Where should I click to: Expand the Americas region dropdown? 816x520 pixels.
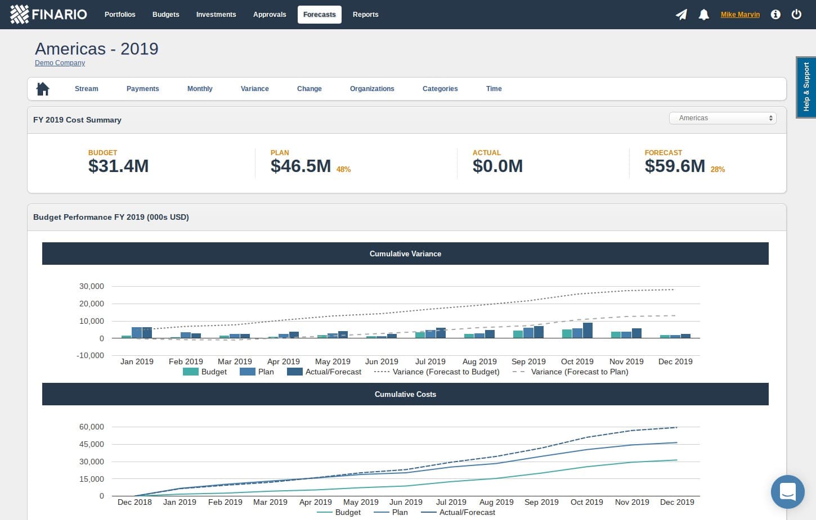pyautogui.click(x=723, y=118)
